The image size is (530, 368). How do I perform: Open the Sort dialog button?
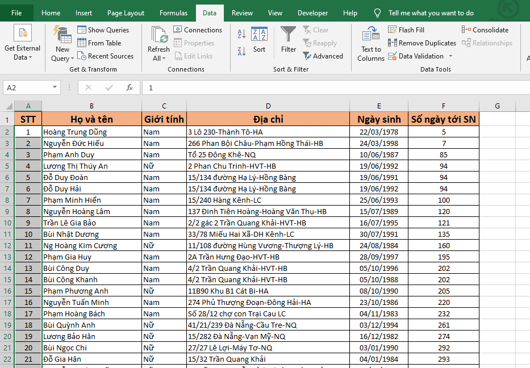(x=259, y=40)
